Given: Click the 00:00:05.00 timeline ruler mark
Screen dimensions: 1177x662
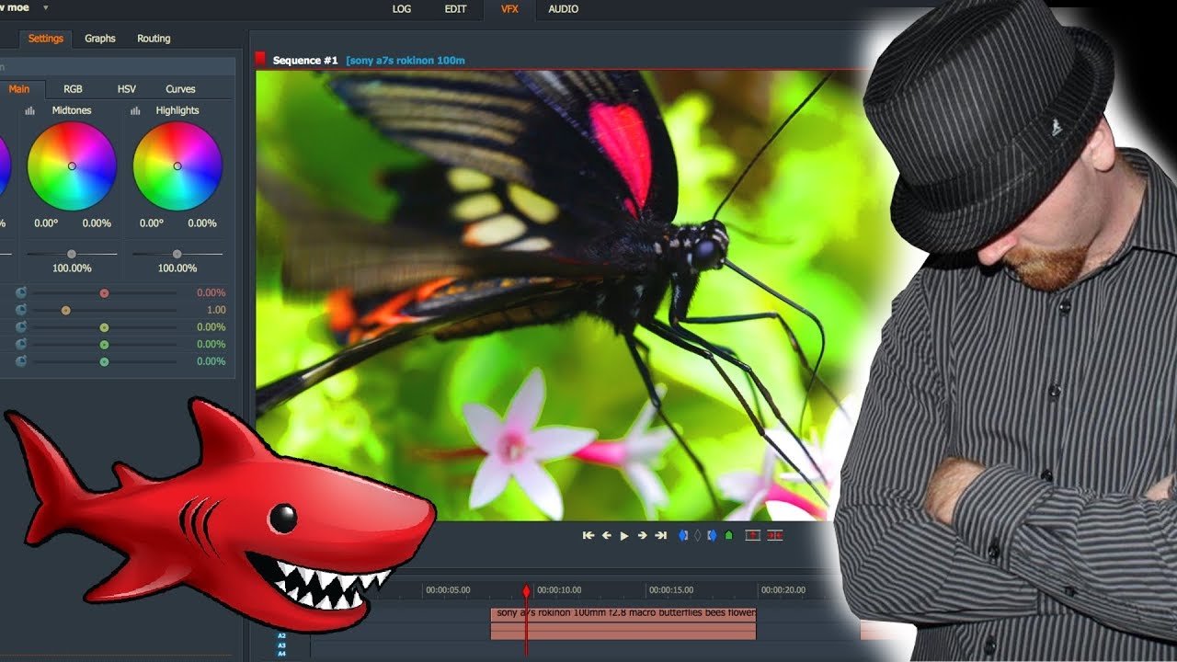Looking at the screenshot, I should coord(448,590).
